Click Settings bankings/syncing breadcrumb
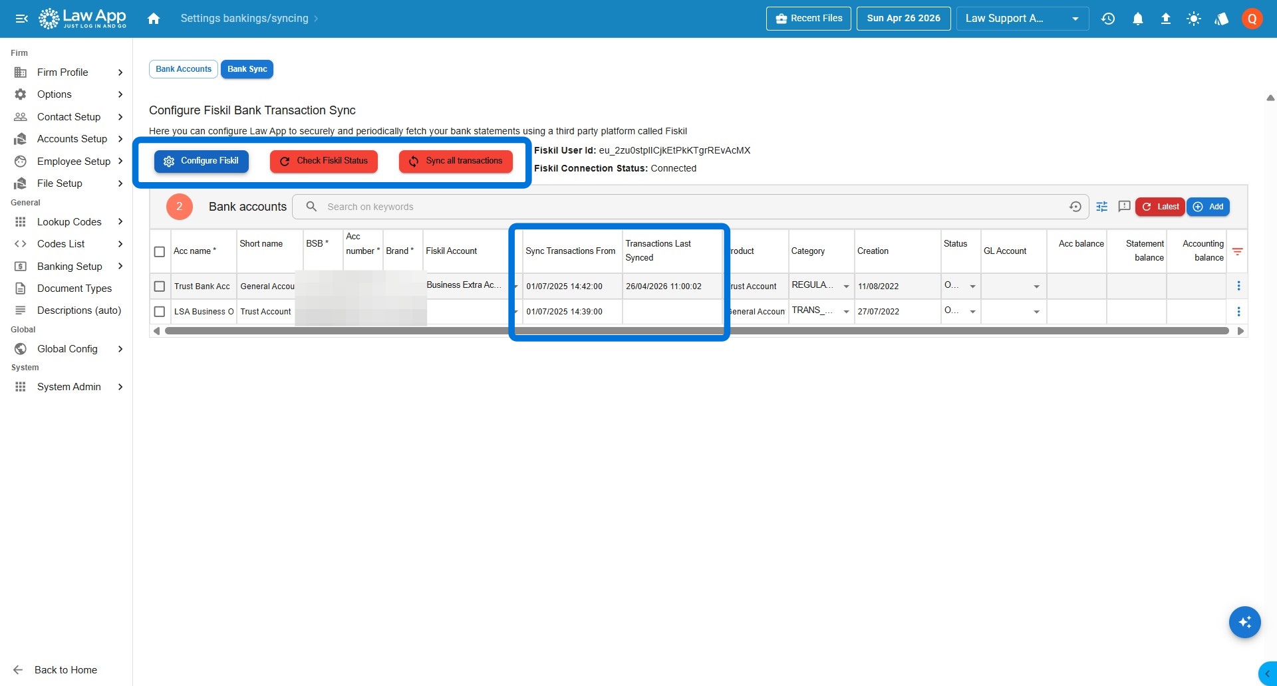This screenshot has height=686, width=1277. click(x=244, y=19)
